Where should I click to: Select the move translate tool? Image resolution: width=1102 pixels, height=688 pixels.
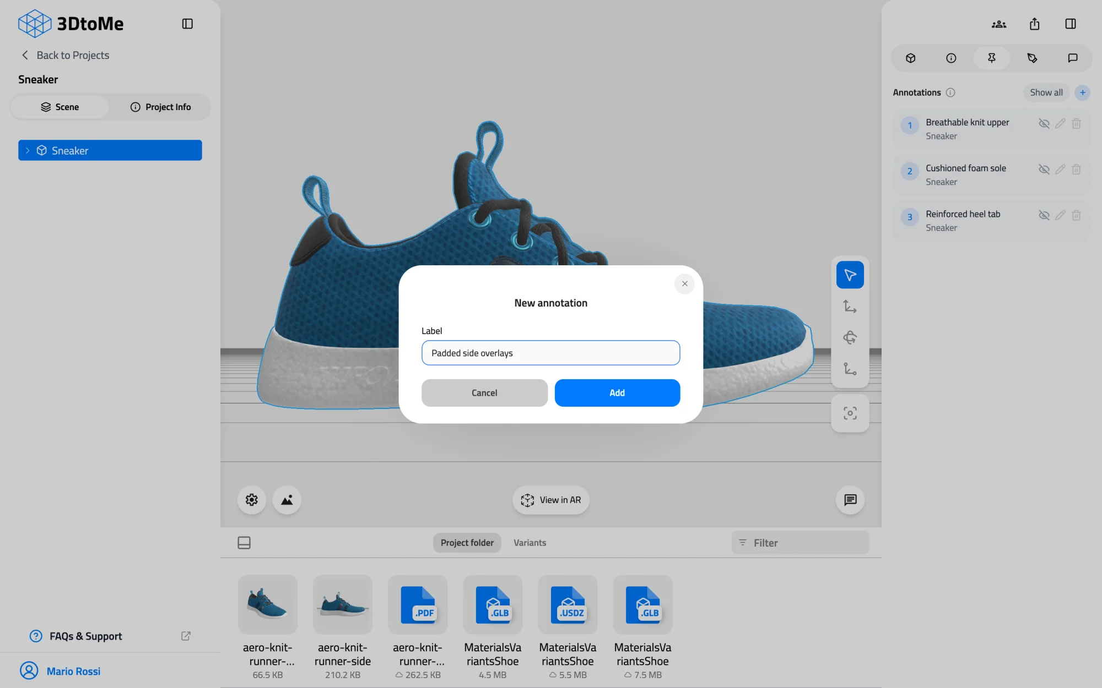point(850,306)
